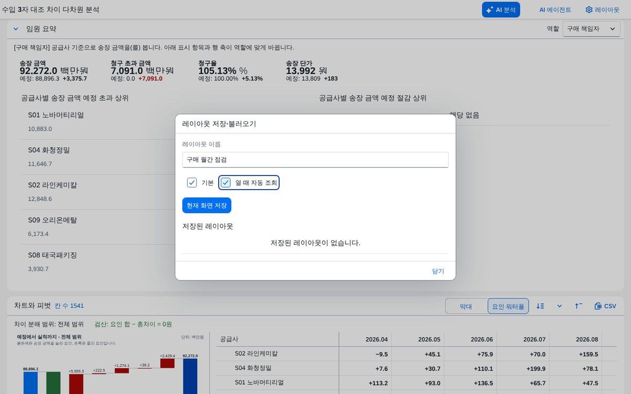Switch chart view to 막대

click(x=466, y=306)
